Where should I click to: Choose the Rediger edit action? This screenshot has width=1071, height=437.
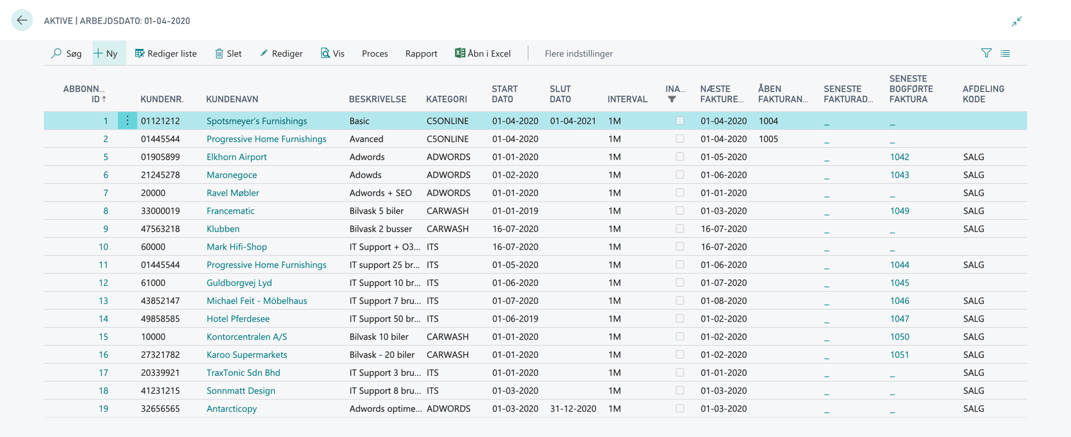pyautogui.click(x=281, y=53)
